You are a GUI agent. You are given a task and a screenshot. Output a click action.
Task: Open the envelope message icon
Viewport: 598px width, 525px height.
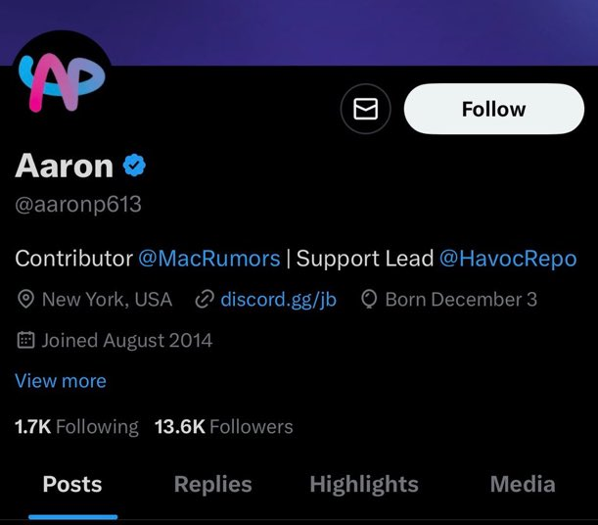pyautogui.click(x=365, y=109)
